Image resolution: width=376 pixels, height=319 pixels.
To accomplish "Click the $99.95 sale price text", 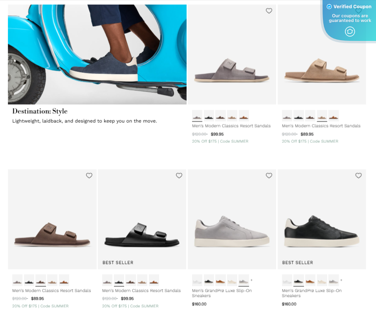I will point(216,134).
